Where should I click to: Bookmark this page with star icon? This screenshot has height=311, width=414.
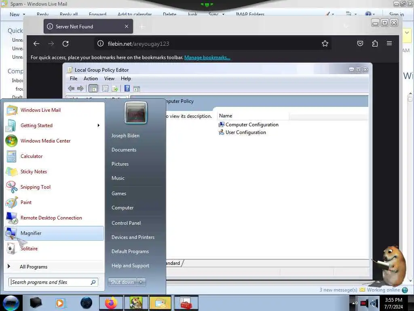pyautogui.click(x=325, y=43)
